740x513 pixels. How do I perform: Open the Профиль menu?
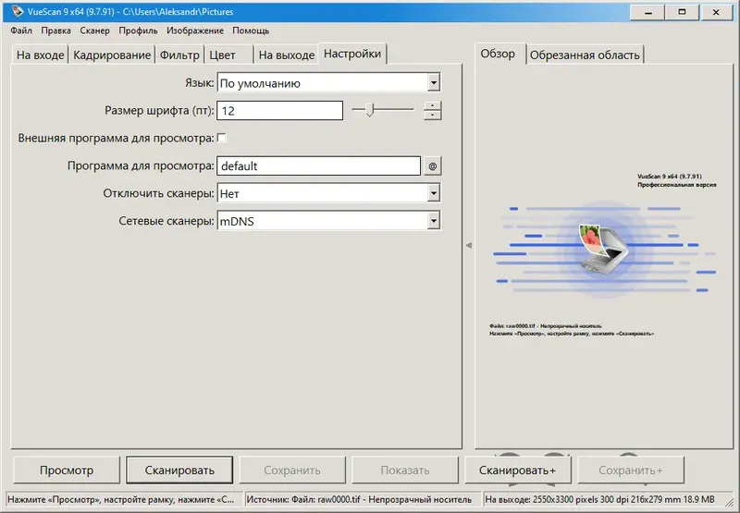[138, 31]
